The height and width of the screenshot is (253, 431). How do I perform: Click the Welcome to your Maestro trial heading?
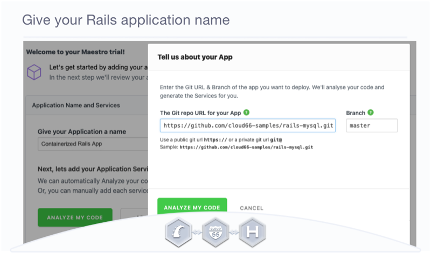point(75,52)
